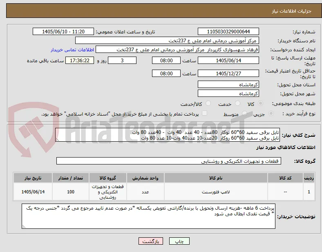This screenshot has width=322, height=252.
Task: Click the goods group field قطعات و تجهیزات الکتریکی
Action: pos(169,161)
